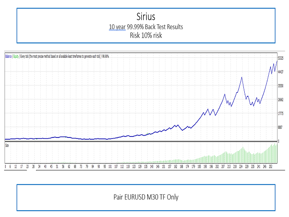The image size is (289, 217).
Task: Click the 'Pair EURUSD M30 TF Only' text
Action: [x=144, y=198]
